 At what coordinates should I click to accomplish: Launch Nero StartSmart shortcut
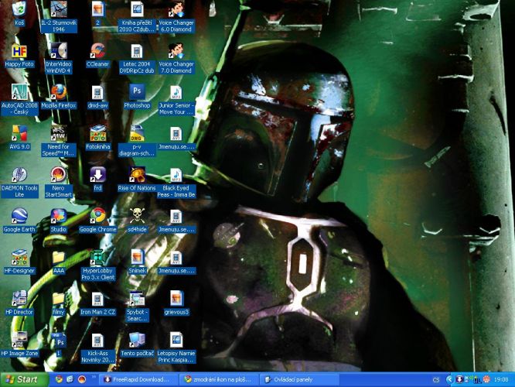[59, 183]
